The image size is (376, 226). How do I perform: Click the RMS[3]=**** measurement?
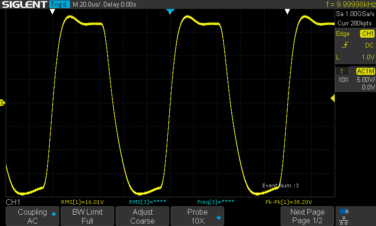coord(148,202)
